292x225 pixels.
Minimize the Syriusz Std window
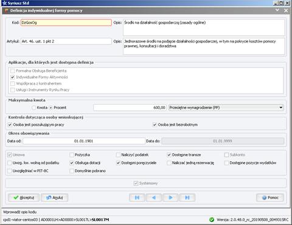[276, 3]
